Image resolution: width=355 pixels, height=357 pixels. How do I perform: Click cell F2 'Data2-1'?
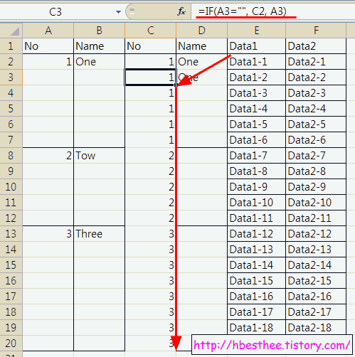316,62
